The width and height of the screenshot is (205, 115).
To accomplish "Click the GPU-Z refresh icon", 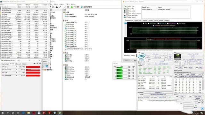I will click(x=37, y=64).
